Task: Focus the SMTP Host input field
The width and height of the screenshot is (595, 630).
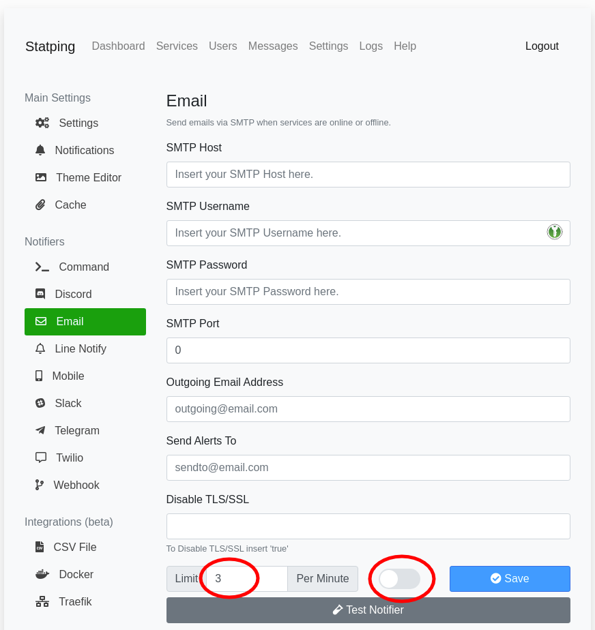Action: pyautogui.click(x=368, y=175)
